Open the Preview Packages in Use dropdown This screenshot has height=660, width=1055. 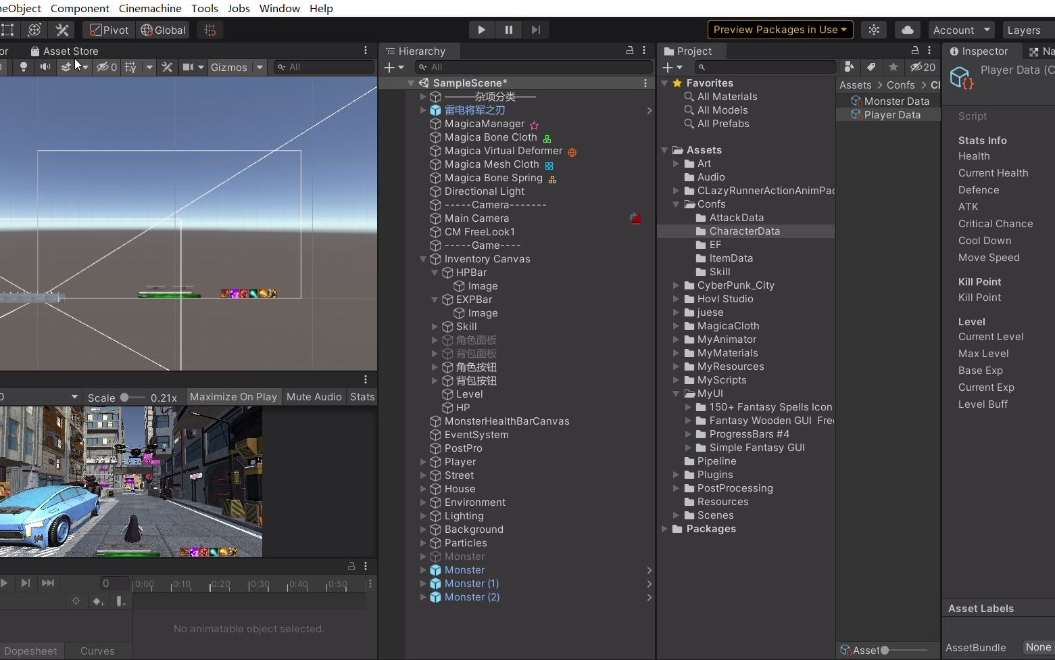(780, 30)
